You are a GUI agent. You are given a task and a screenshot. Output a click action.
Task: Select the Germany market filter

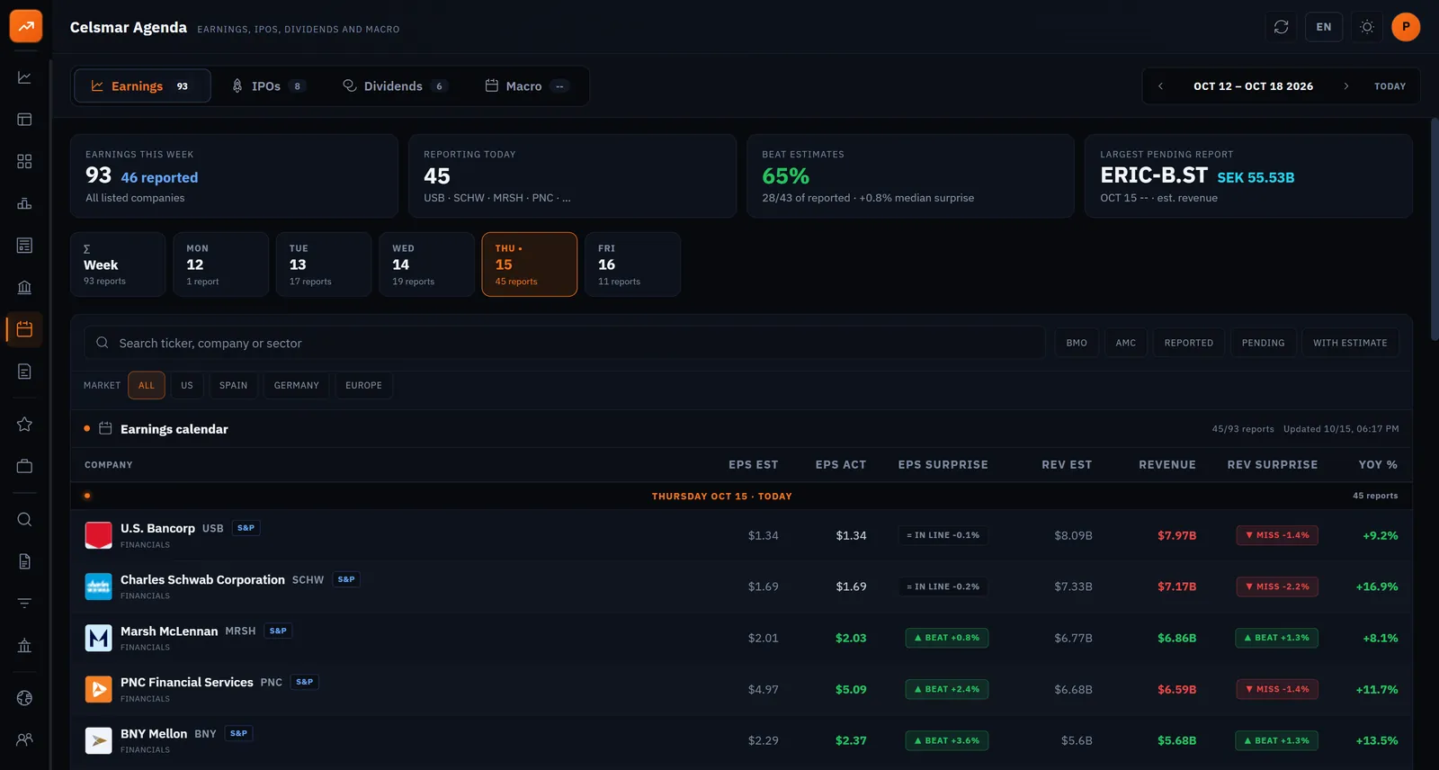(297, 386)
